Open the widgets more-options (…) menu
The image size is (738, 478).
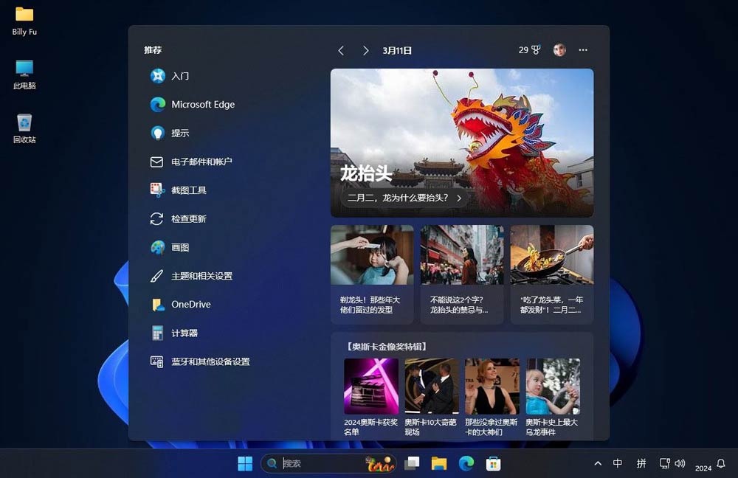583,49
